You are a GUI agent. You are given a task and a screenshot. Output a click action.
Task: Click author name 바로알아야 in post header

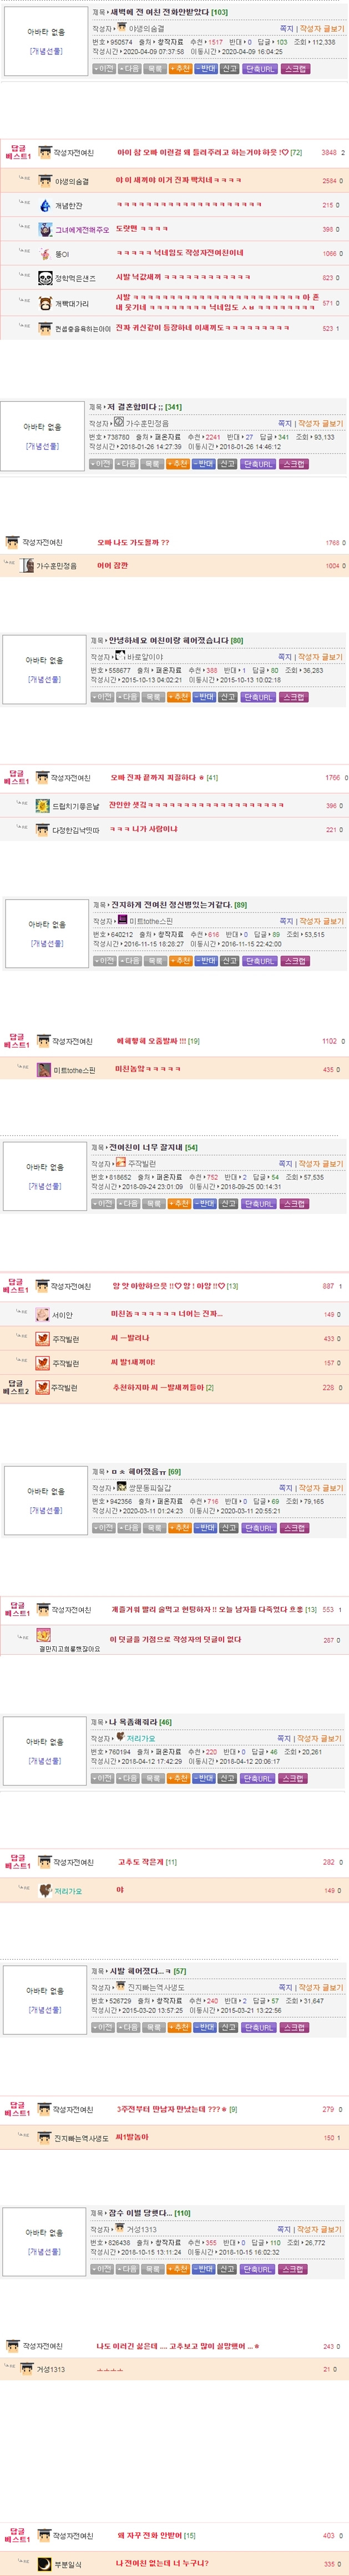coord(145,657)
